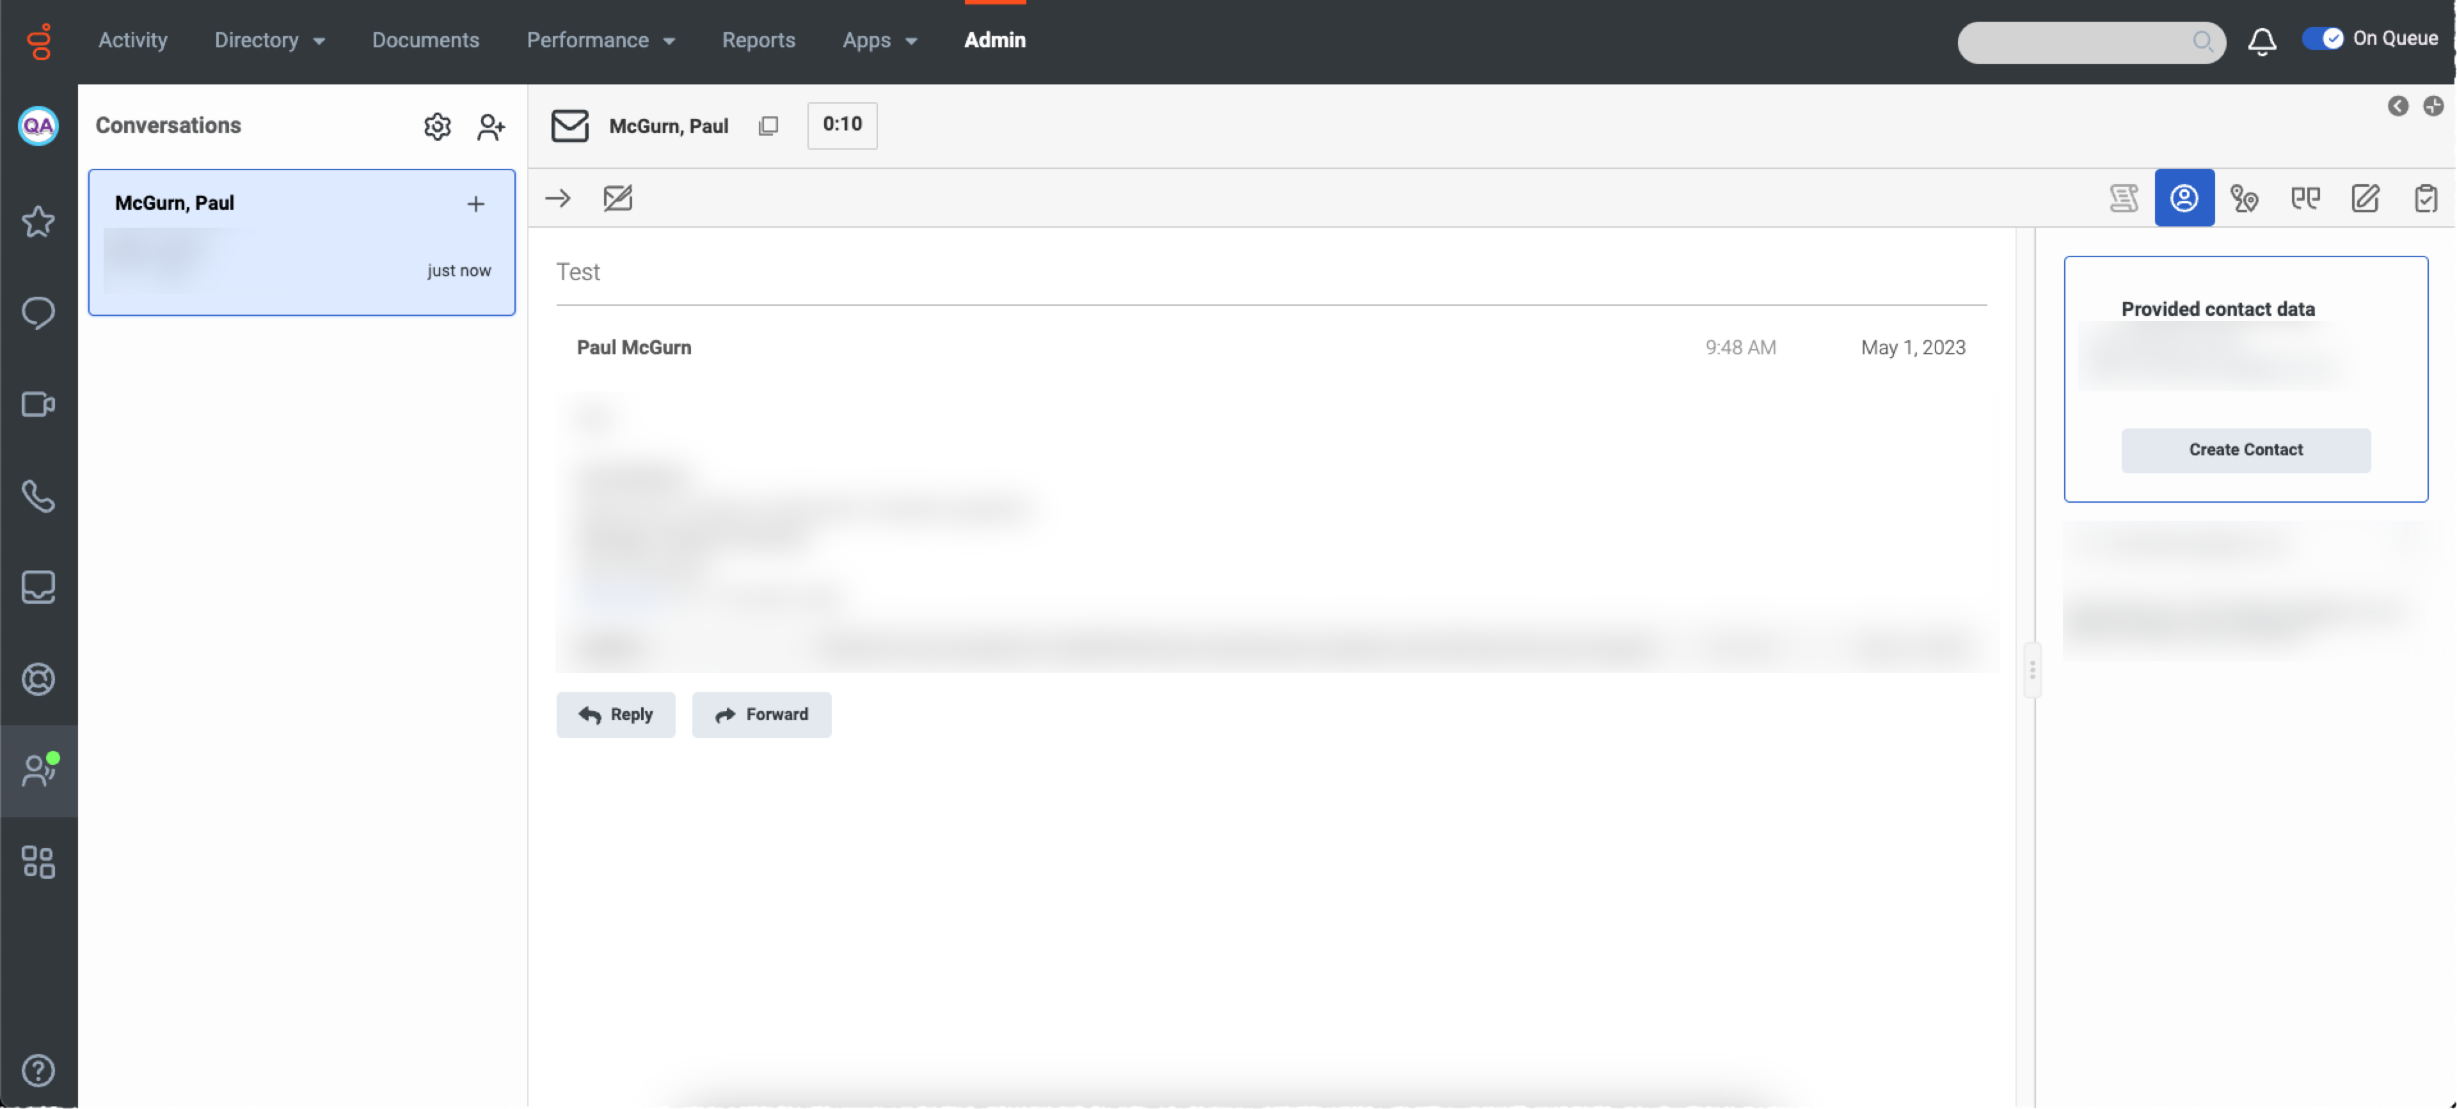Expand the Performance dropdown menu
The height and width of the screenshot is (1109, 2457).
click(601, 40)
